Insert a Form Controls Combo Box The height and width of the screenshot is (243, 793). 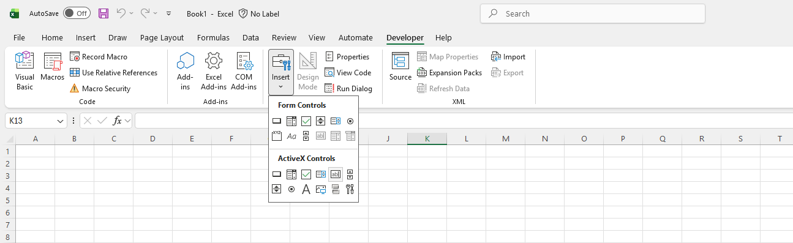pyautogui.click(x=291, y=121)
